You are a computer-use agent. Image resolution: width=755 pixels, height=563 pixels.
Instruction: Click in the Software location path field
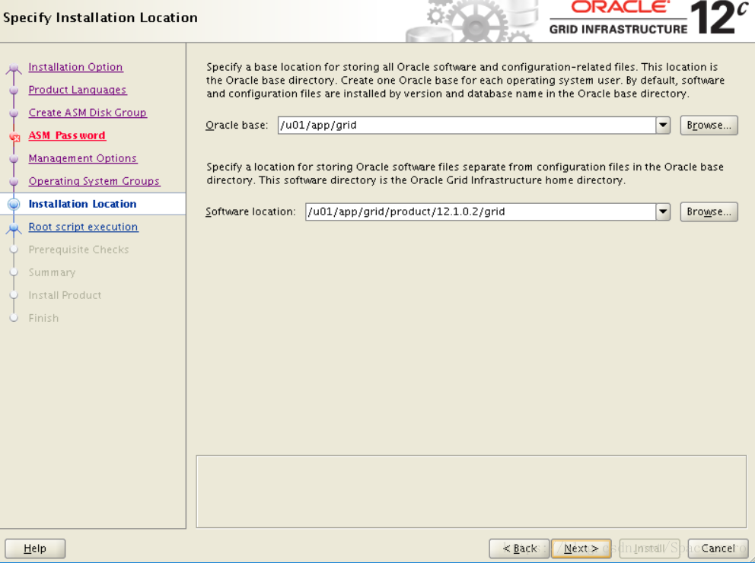480,212
